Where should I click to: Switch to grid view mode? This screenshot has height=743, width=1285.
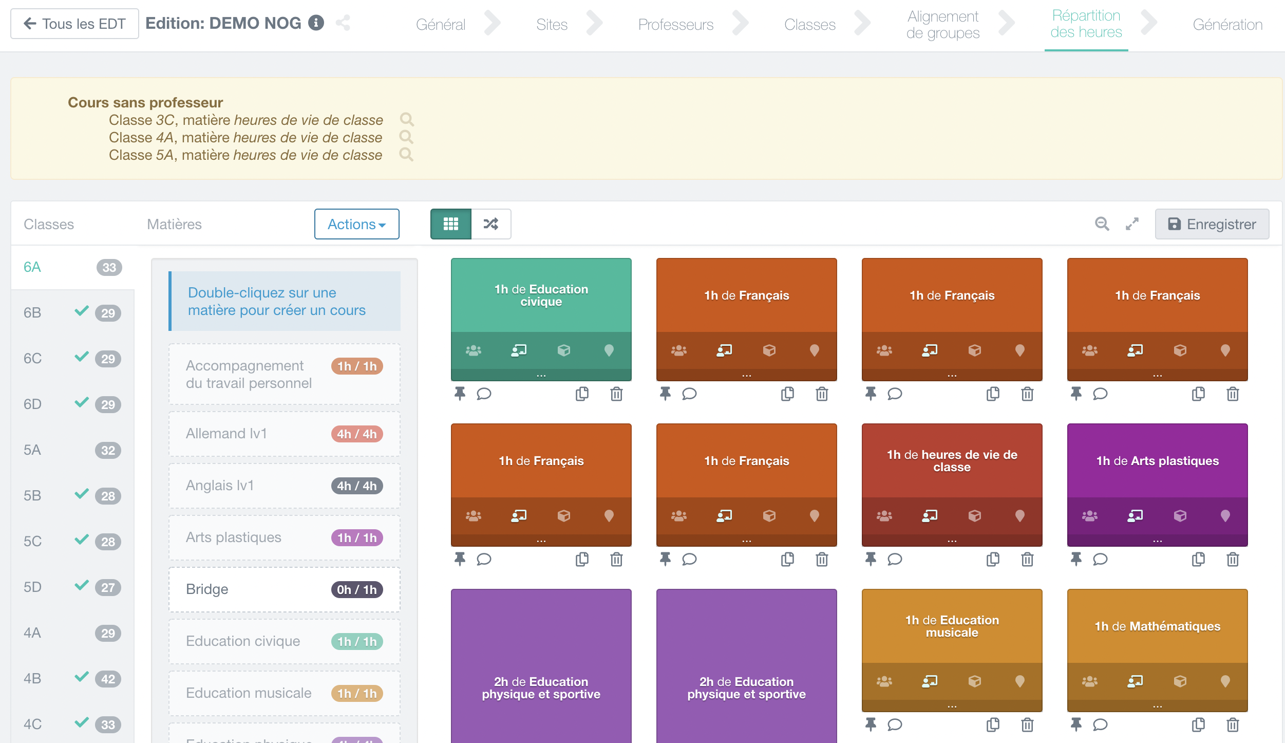coord(450,224)
